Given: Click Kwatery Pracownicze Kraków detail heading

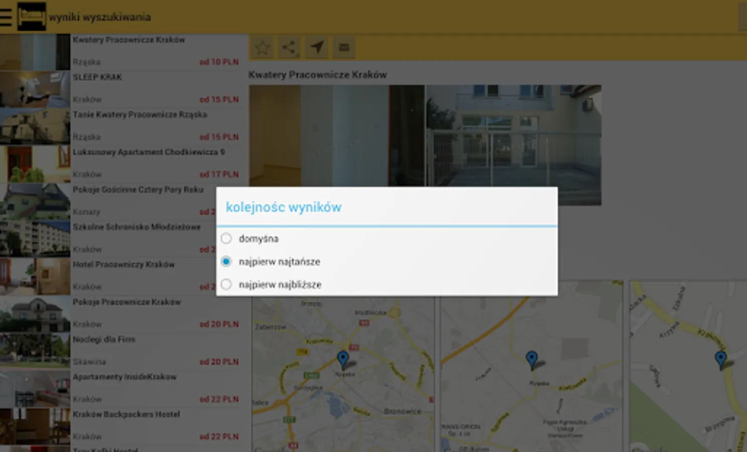Looking at the screenshot, I should [x=318, y=75].
